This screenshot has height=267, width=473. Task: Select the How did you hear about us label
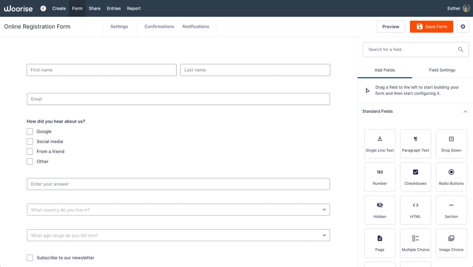56,121
